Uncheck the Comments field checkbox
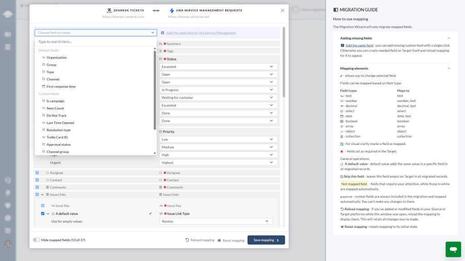 click(x=37, y=187)
